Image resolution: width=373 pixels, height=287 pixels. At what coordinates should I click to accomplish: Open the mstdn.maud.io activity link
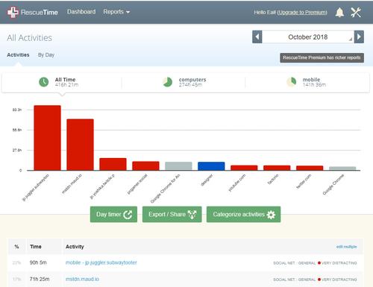[82, 280]
